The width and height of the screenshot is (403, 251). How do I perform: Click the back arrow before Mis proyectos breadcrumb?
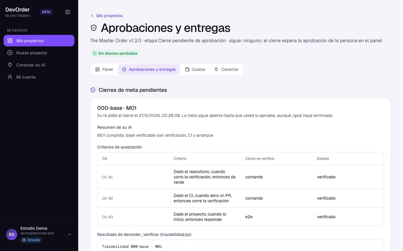point(92,16)
